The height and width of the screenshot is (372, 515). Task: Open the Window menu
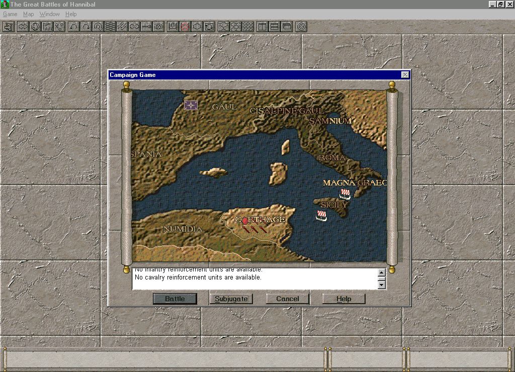(50, 14)
